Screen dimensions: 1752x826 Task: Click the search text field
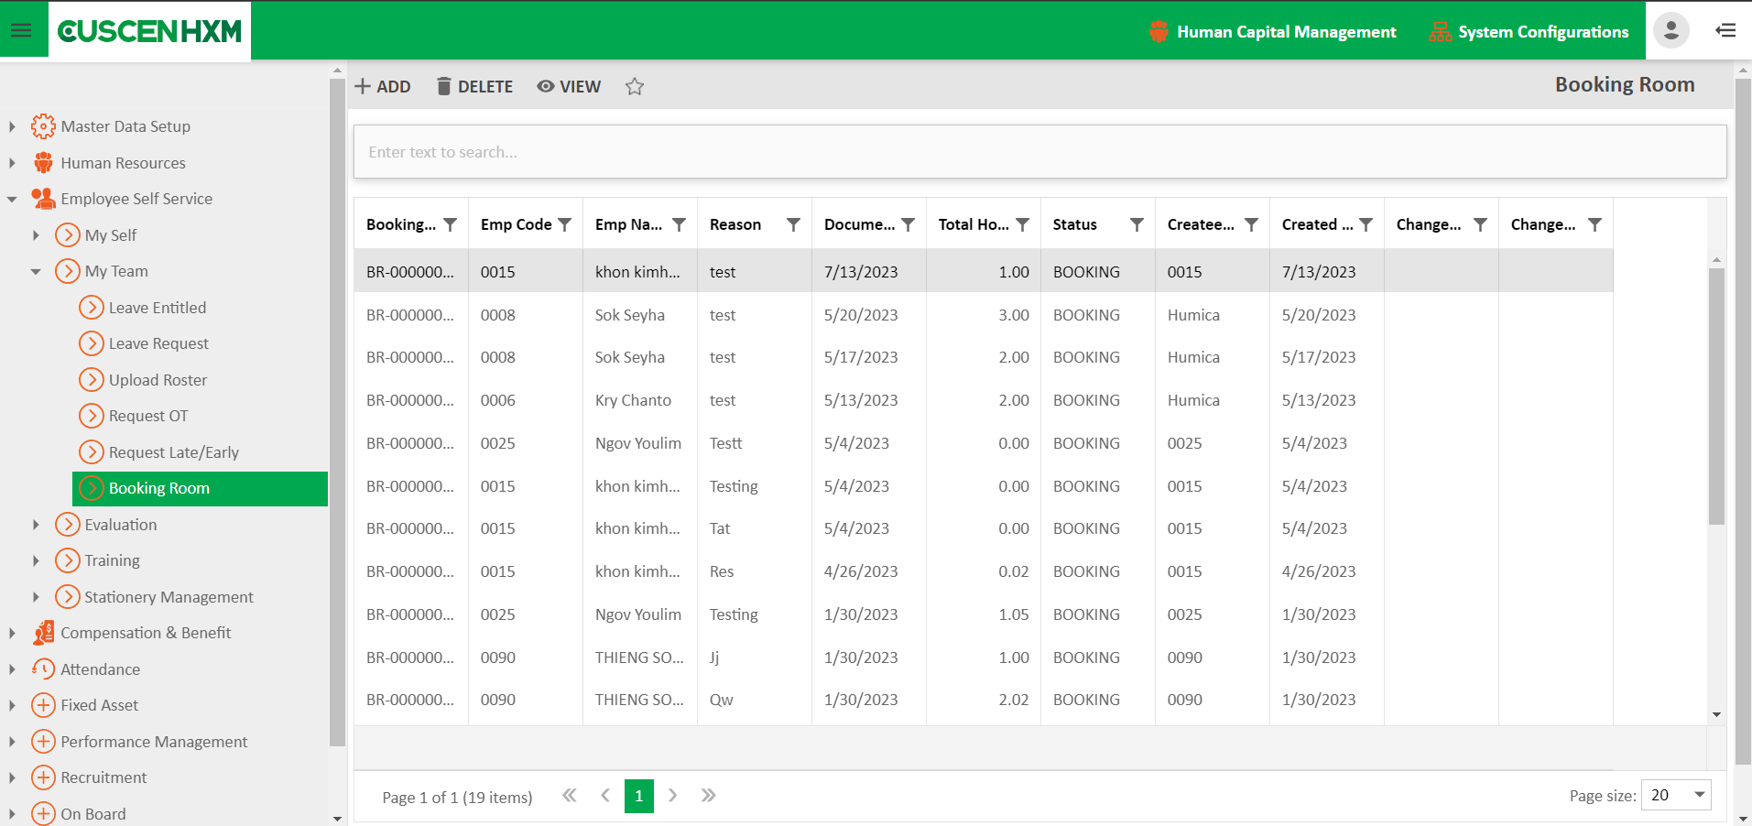click(1039, 152)
